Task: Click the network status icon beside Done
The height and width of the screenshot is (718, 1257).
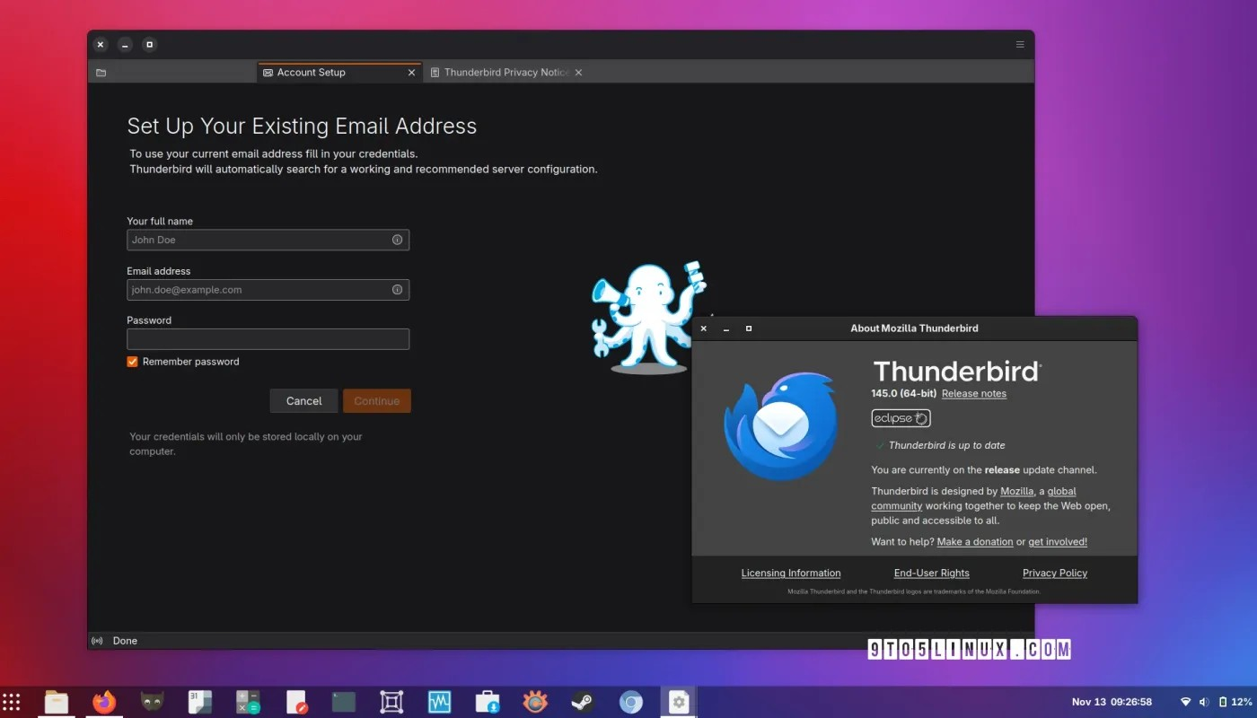Action: 97,640
